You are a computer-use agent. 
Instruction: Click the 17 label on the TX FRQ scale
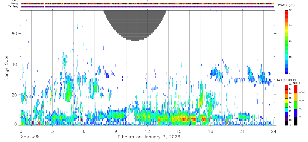point(290,89)
